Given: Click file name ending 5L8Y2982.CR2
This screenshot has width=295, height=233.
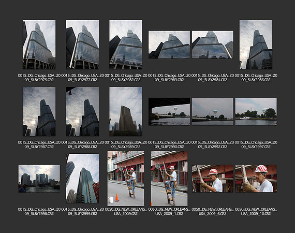Looking at the screenshot, I should point(126,78).
